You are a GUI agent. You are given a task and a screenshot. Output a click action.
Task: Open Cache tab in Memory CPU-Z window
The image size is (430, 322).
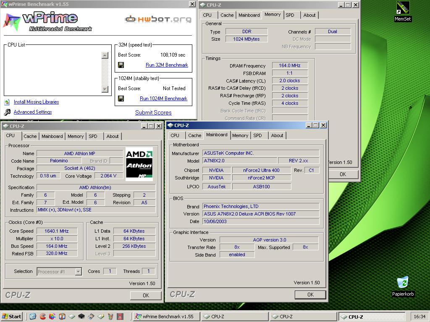point(227,15)
